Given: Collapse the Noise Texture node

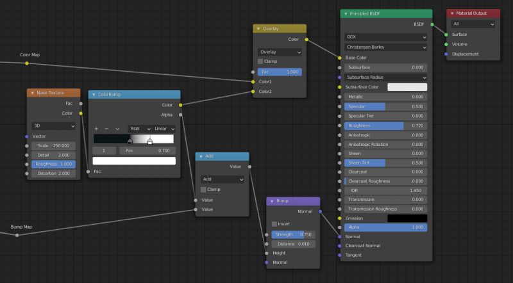Looking at the screenshot, I should (33, 93).
